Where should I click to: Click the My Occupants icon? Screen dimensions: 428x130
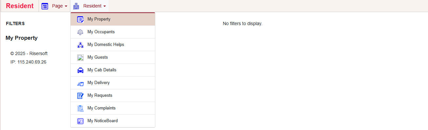click(x=80, y=32)
